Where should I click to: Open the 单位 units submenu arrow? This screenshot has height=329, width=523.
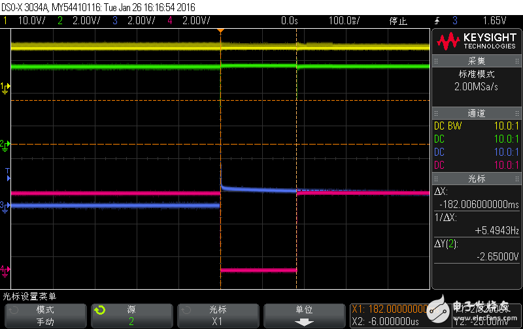pyautogui.click(x=304, y=322)
